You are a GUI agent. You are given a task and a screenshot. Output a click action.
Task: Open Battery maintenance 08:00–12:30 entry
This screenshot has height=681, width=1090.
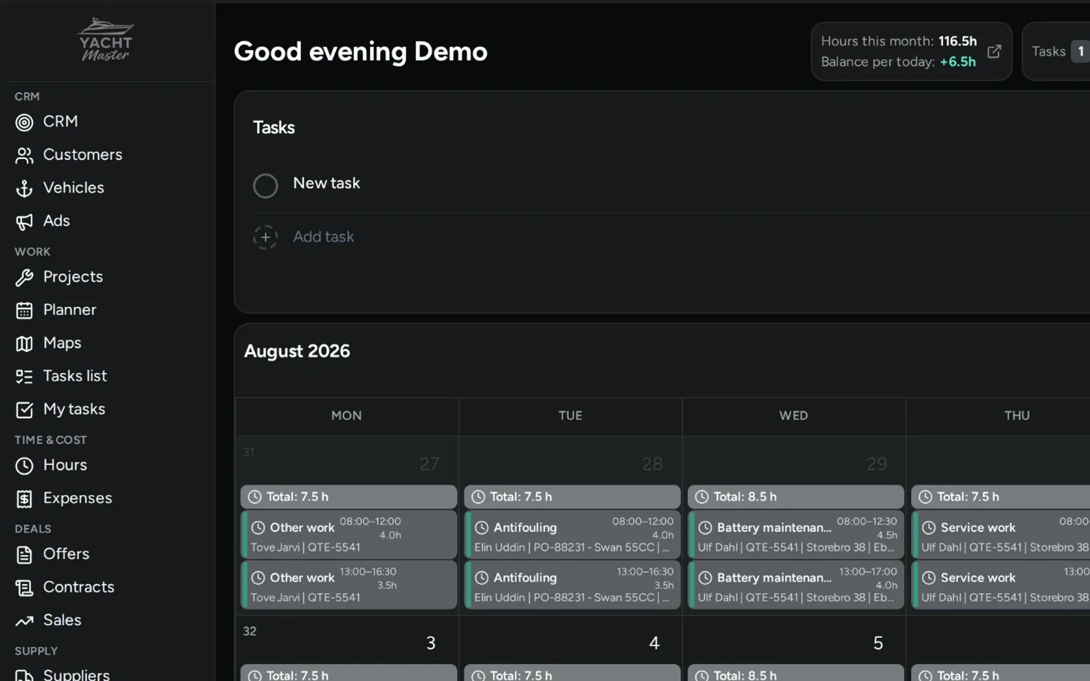click(796, 534)
